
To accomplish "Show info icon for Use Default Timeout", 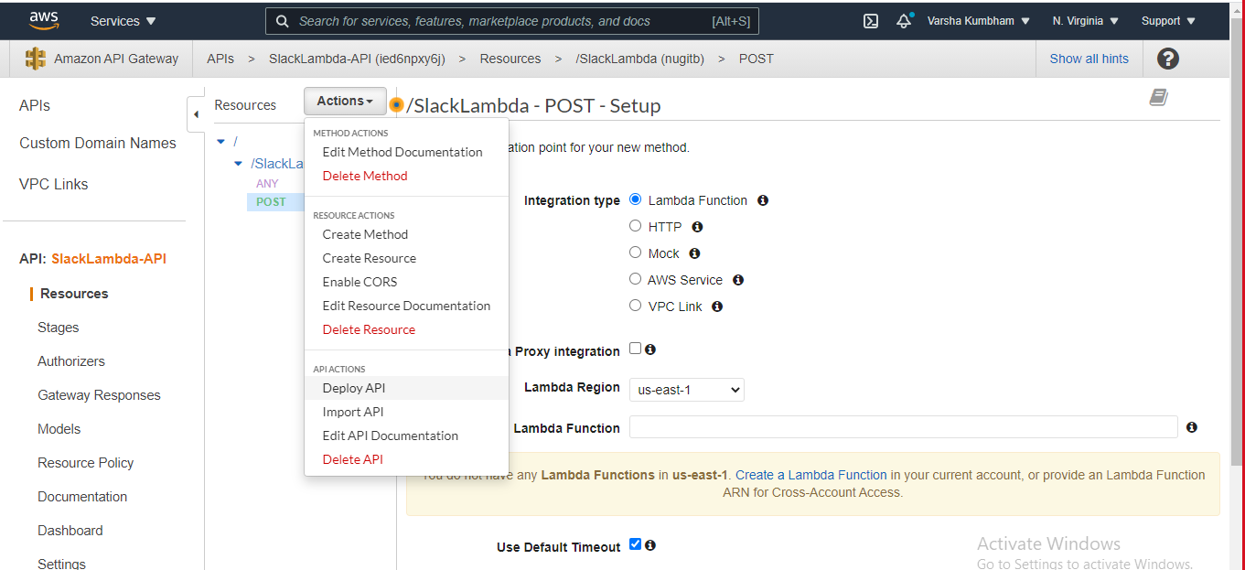I will (650, 545).
